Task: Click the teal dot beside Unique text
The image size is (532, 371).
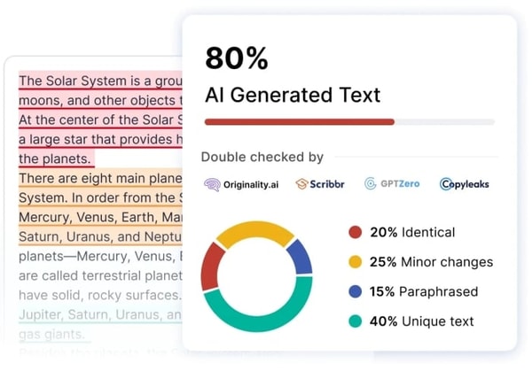Action: pos(356,321)
